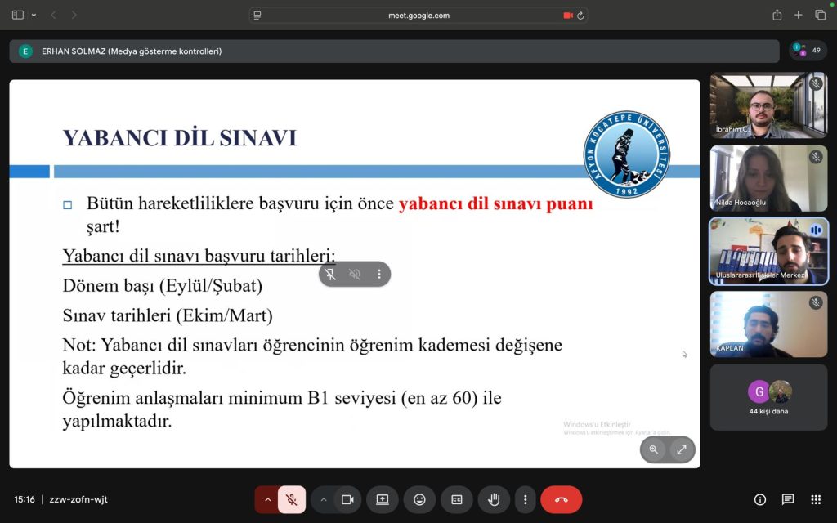Click the Present screen icon
Viewport: 837px width, 523px height.
383,499
